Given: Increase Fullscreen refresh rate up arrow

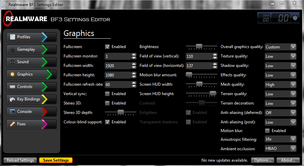Looking at the screenshot, I should coord(134,83).
